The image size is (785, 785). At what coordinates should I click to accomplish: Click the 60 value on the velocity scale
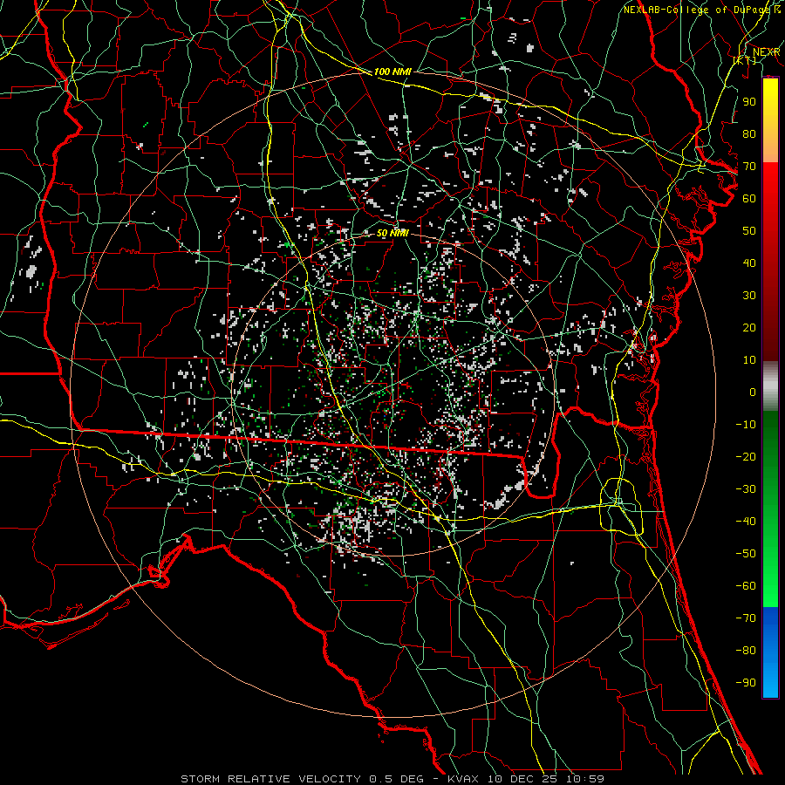(x=749, y=198)
